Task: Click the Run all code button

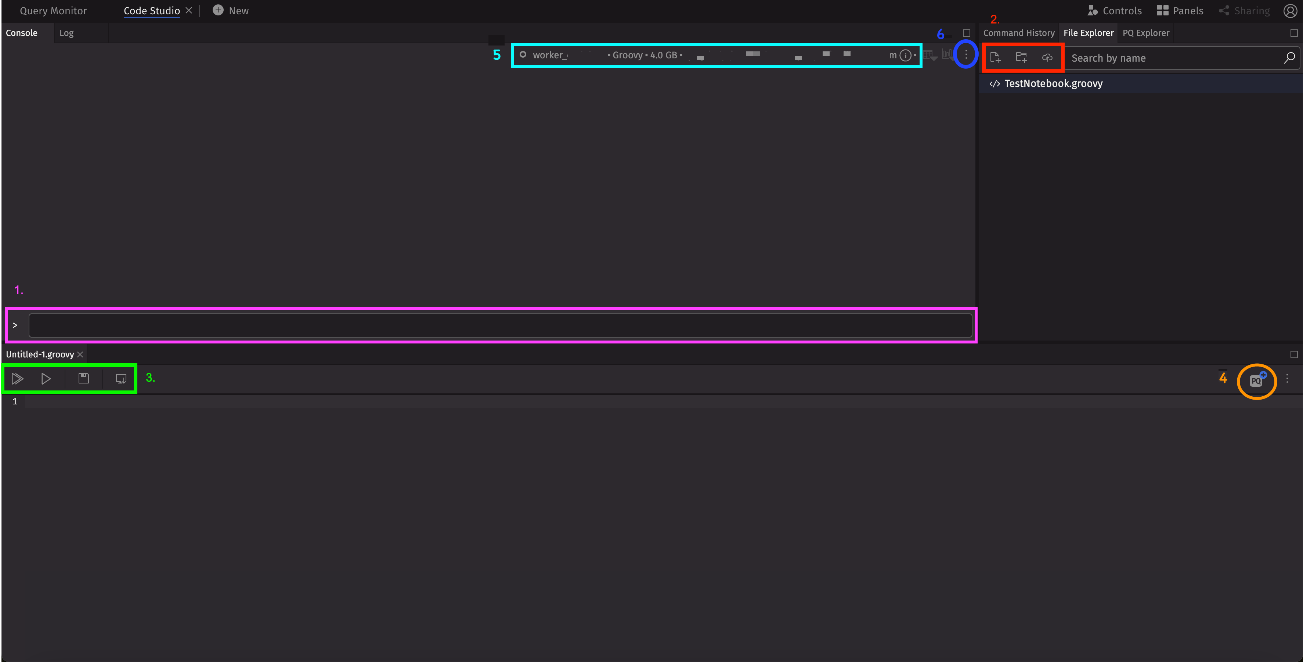Action: coord(17,378)
